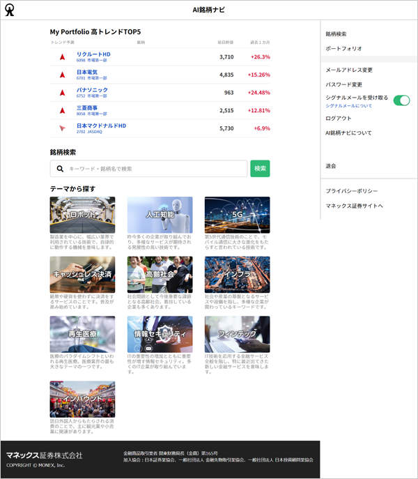
Task: Open the ロボット theme thumbnail
Action: point(82,215)
